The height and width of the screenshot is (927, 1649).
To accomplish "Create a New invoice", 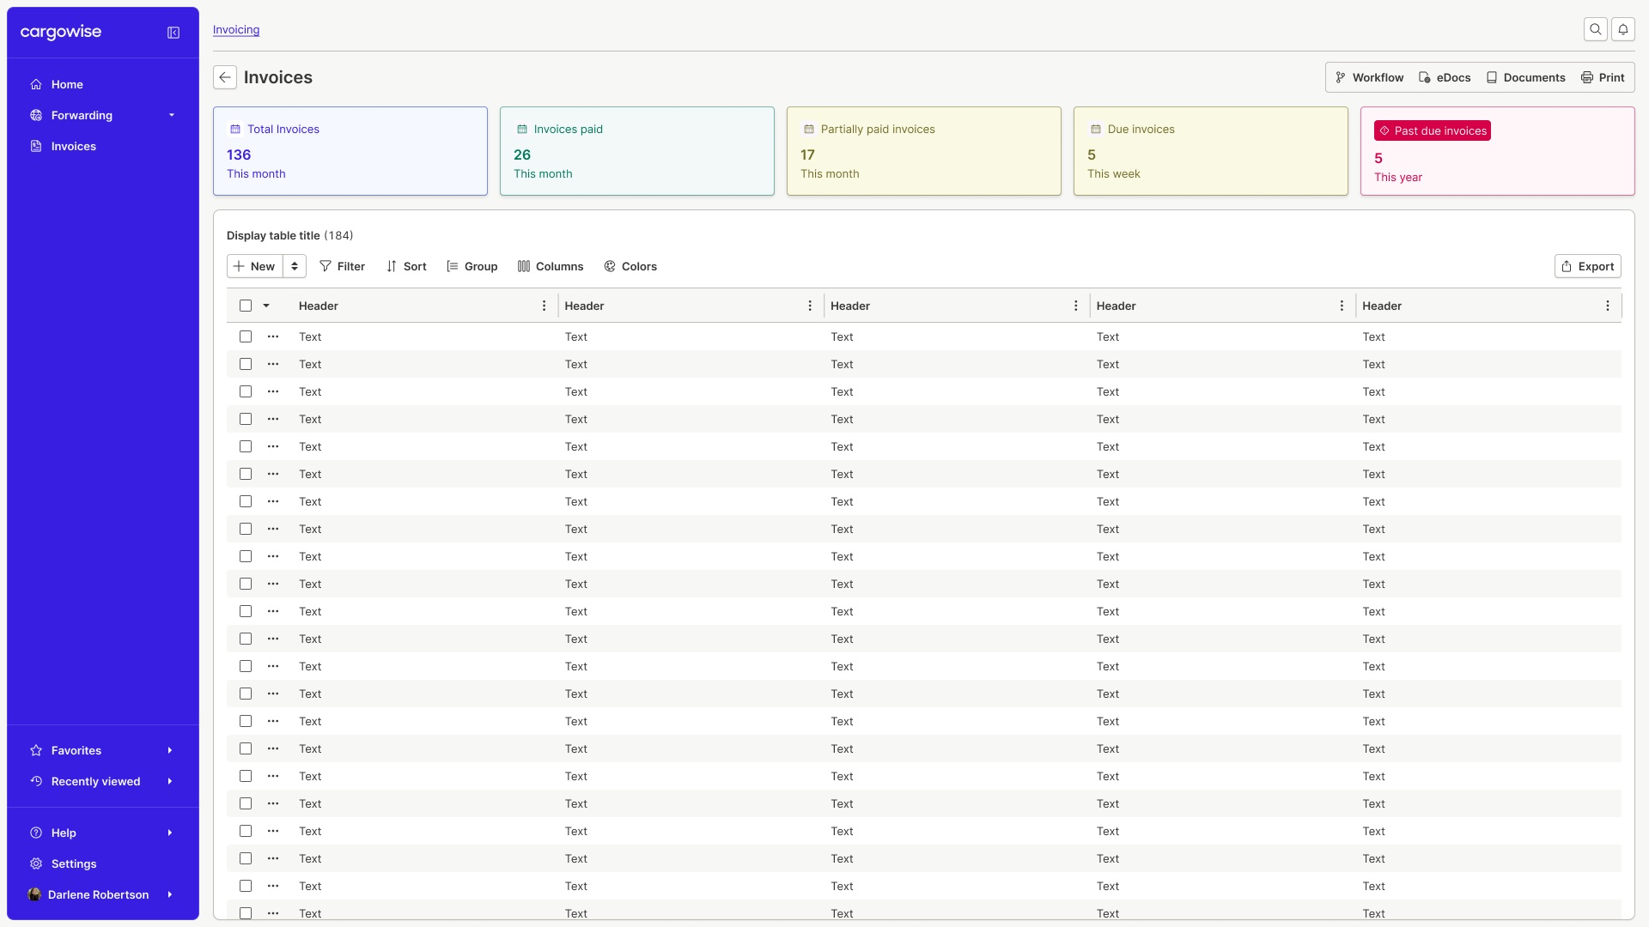I will [x=255, y=266].
